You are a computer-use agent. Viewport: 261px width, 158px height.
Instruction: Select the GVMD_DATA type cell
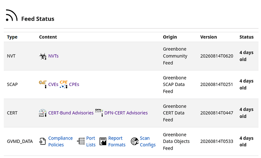coord(20,141)
